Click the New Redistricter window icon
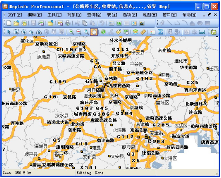The height and width of the screenshot is (178, 221). pyautogui.click(x=141, y=23)
